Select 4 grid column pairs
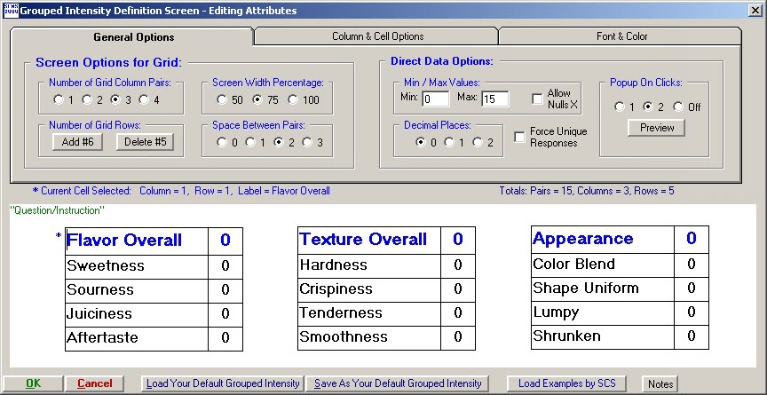This screenshot has width=767, height=395. (x=144, y=99)
